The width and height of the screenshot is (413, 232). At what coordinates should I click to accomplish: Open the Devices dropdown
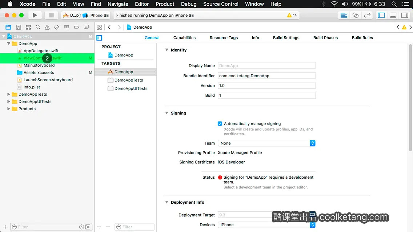[266, 225]
